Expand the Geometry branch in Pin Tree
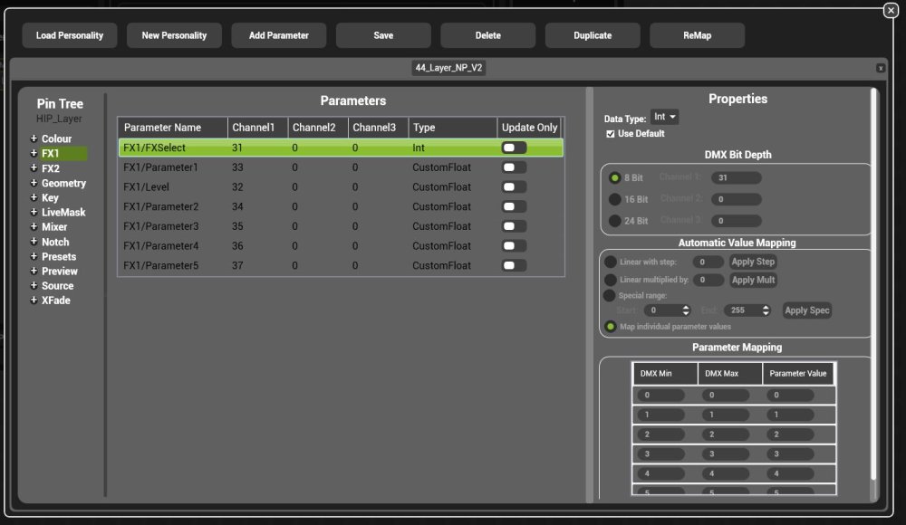Viewport: 906px width, 525px height. point(33,183)
